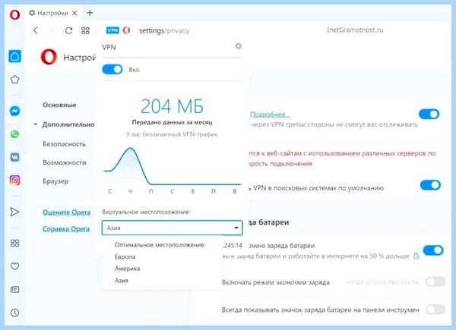This screenshot has width=456, height=330.
Task: Open history clock in sidebar
Action: 15,313
